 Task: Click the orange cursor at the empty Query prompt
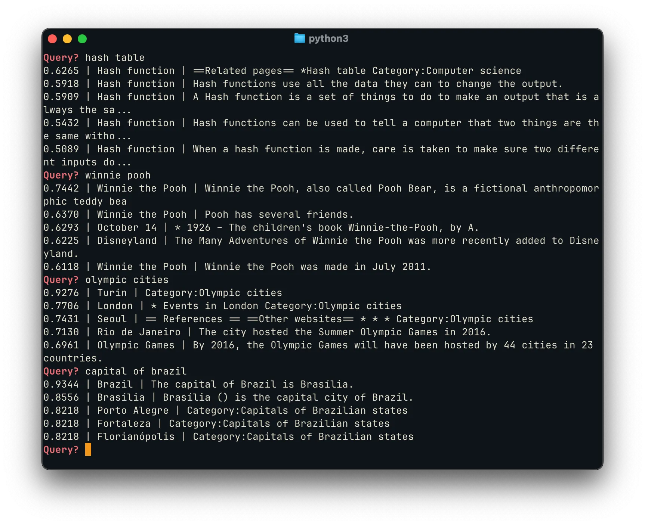(x=88, y=450)
